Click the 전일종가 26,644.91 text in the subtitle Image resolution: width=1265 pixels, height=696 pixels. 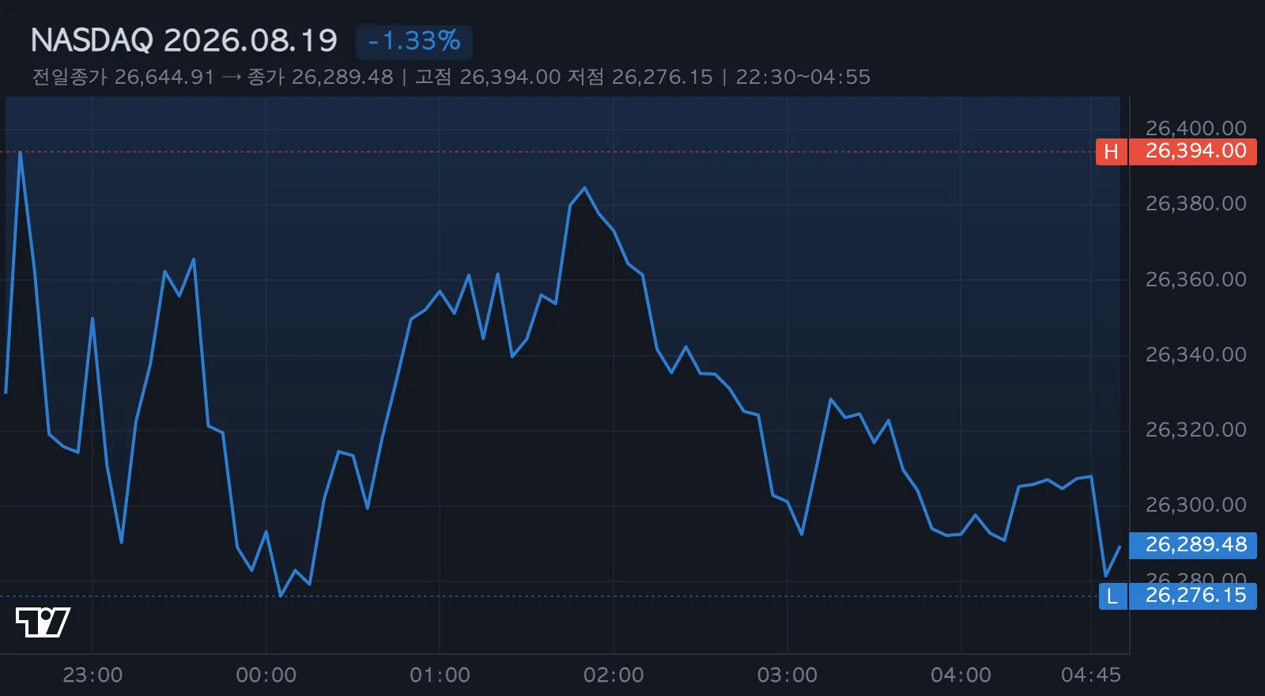tap(123, 77)
